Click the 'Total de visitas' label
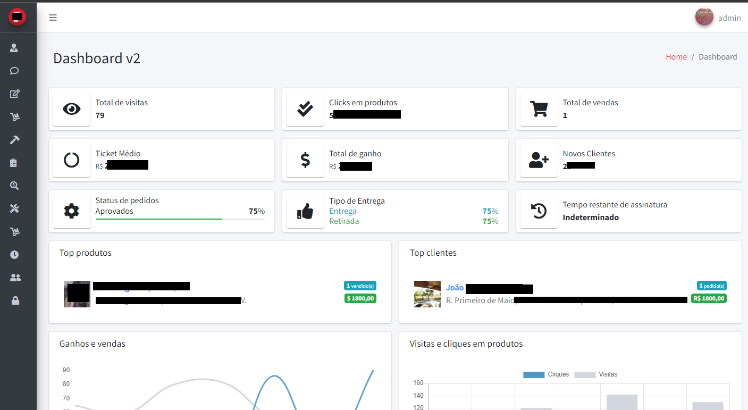This screenshot has height=410, width=748. coord(122,103)
